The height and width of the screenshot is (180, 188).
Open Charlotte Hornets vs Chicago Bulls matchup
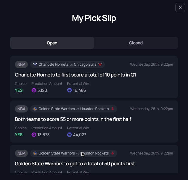point(67,64)
